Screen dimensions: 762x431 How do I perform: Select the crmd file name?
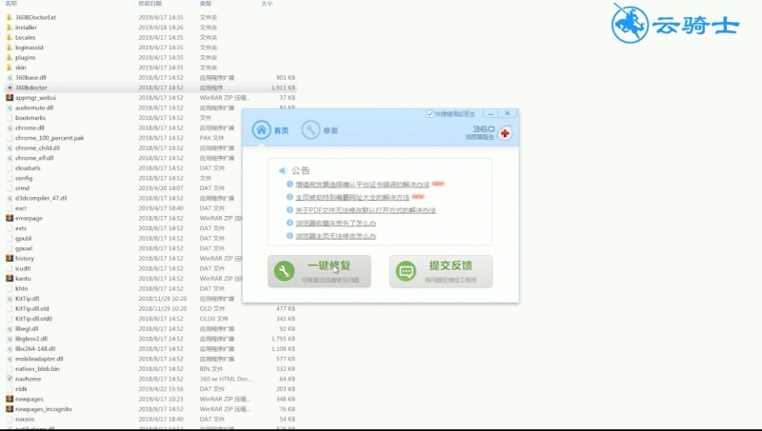(x=22, y=187)
